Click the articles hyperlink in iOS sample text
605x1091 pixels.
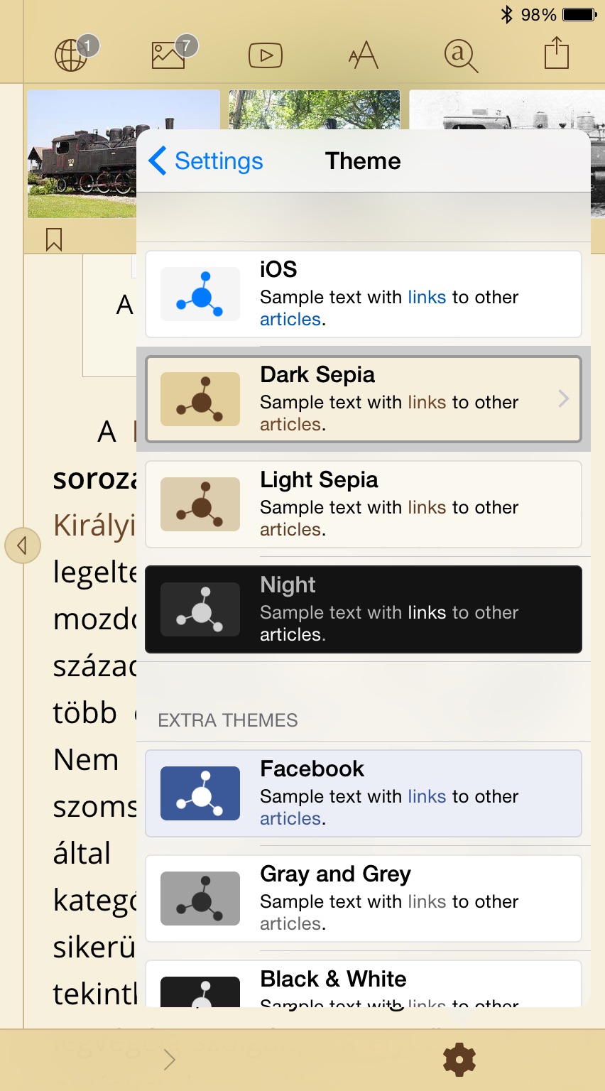click(290, 320)
